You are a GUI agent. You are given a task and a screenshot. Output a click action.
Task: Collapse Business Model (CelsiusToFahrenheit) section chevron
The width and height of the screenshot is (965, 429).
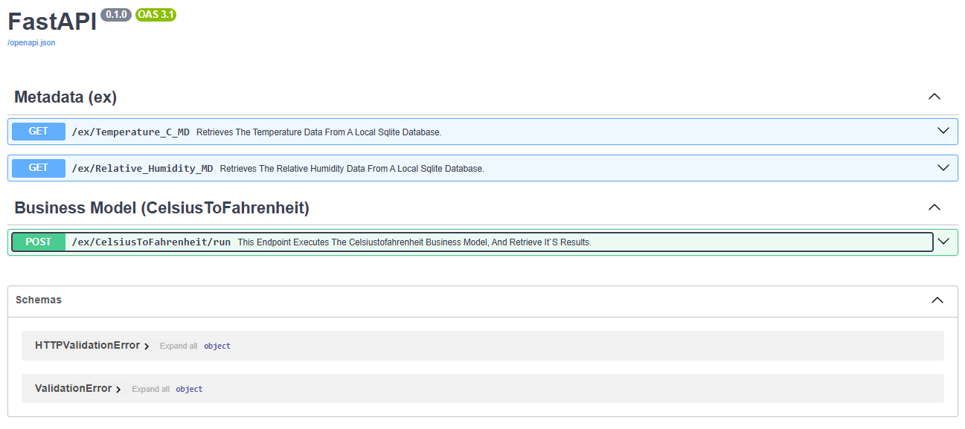click(x=934, y=207)
